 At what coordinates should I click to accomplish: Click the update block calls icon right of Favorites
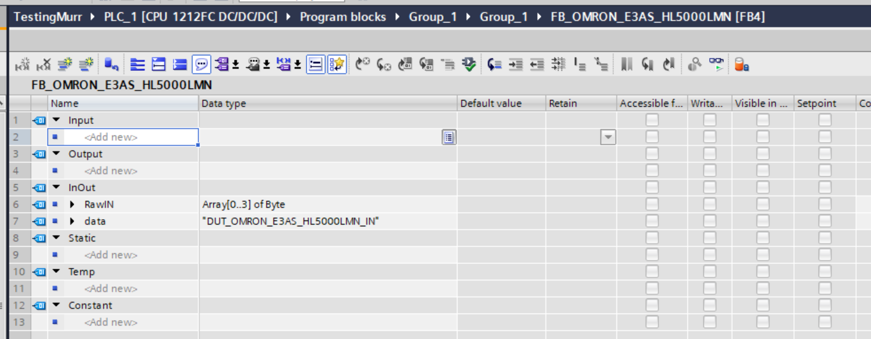tap(362, 64)
